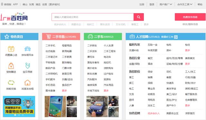Click the keyword search input field
Viewport: 206px width, 120px height.
[93, 17]
